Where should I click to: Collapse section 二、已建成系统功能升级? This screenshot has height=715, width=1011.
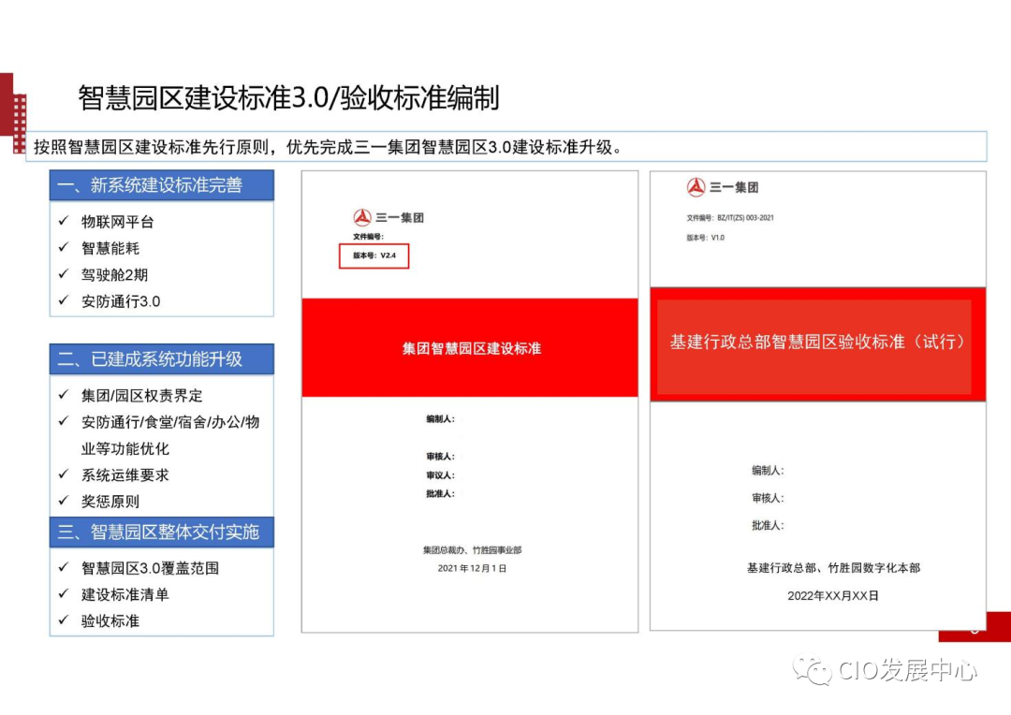[161, 359]
